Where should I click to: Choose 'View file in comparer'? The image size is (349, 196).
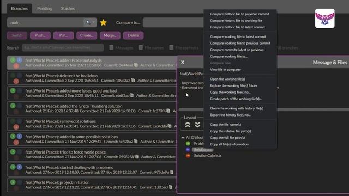225,70
